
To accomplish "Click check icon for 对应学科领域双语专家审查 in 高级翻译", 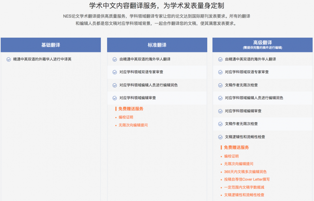I will (220, 72).
